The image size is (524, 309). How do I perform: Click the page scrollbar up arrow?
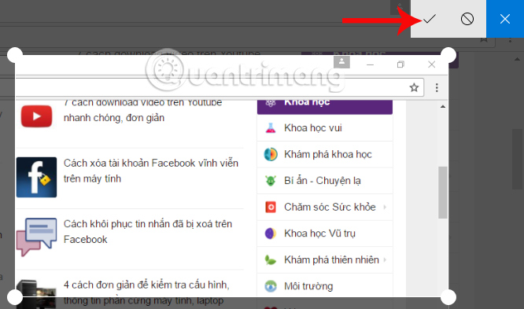click(x=443, y=107)
